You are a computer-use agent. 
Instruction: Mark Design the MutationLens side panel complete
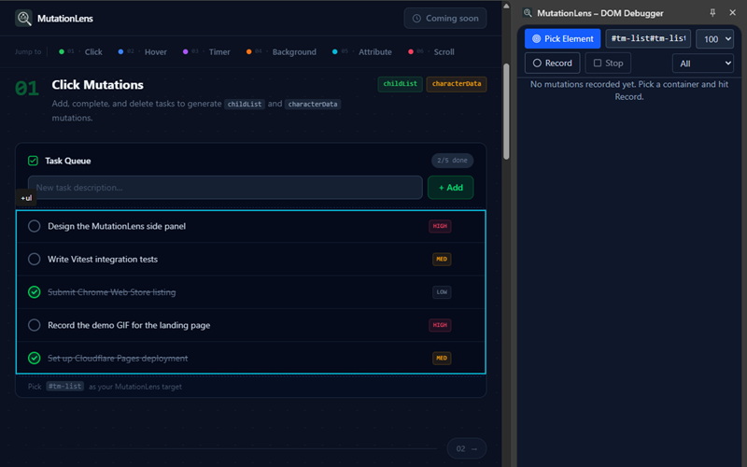[x=34, y=226]
